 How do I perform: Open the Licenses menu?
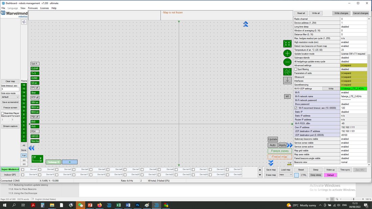44,8
